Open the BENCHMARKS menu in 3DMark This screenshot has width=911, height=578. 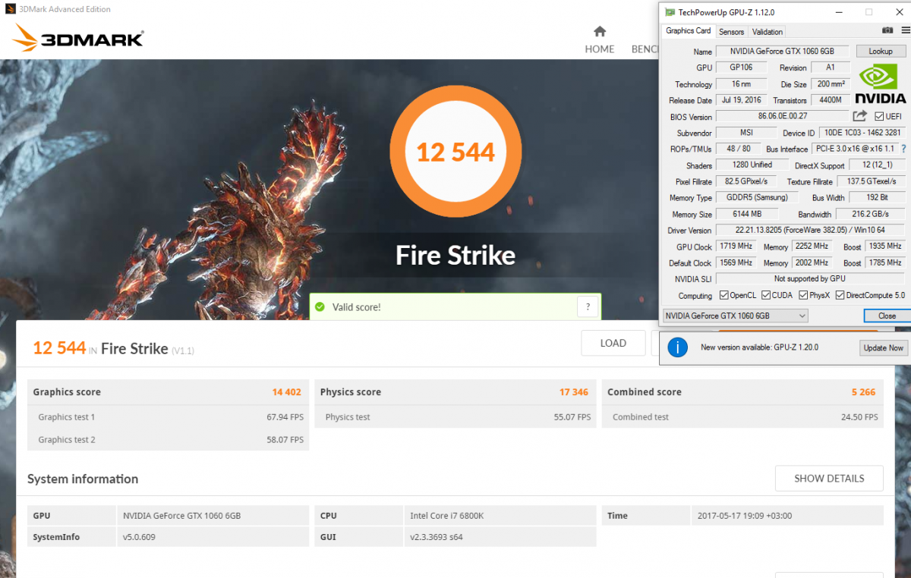(645, 49)
